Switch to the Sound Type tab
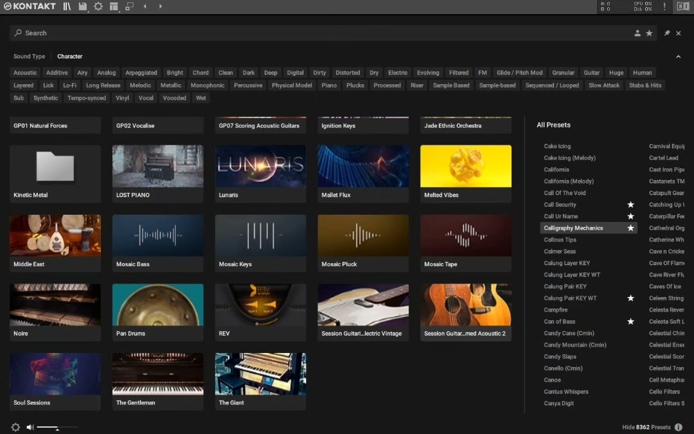Viewport: 694px width, 434px height. pos(30,57)
